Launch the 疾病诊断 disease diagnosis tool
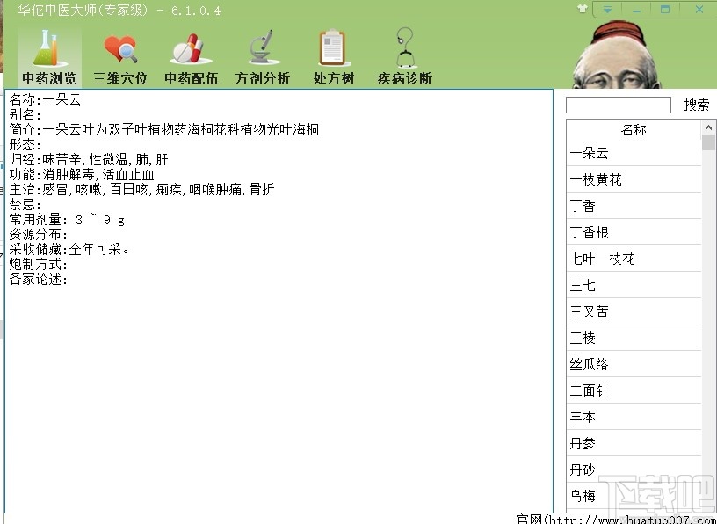The height and width of the screenshot is (524, 717). (402, 55)
